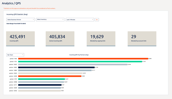Click the 'Incoming QPS Top Partners (Avg)' chart title
Image resolution: width=172 pixels, height=99 pixels.
click(x=79, y=55)
